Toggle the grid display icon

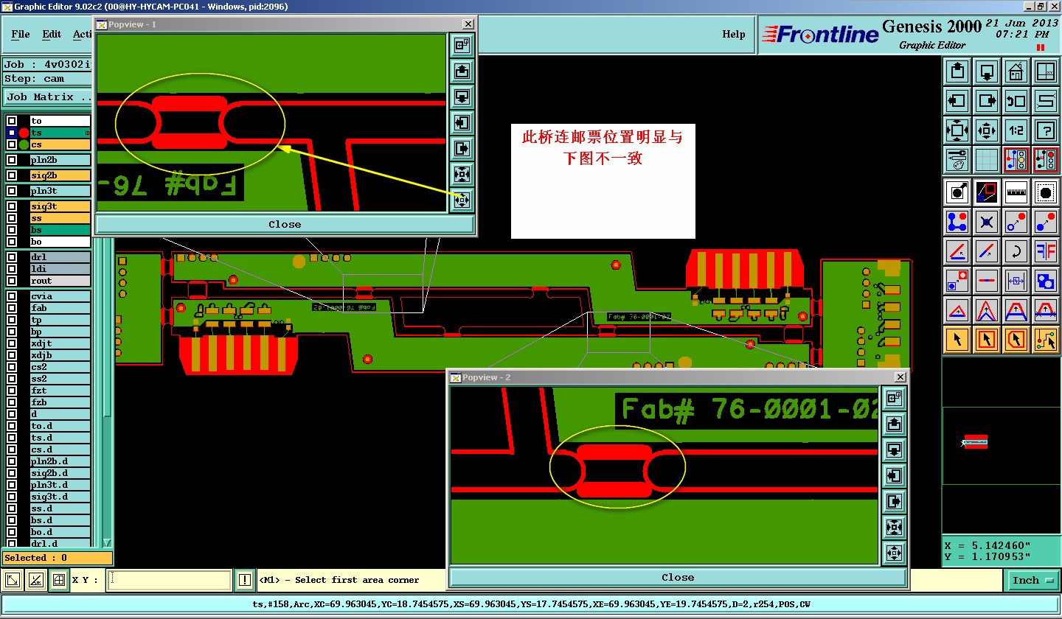click(987, 160)
